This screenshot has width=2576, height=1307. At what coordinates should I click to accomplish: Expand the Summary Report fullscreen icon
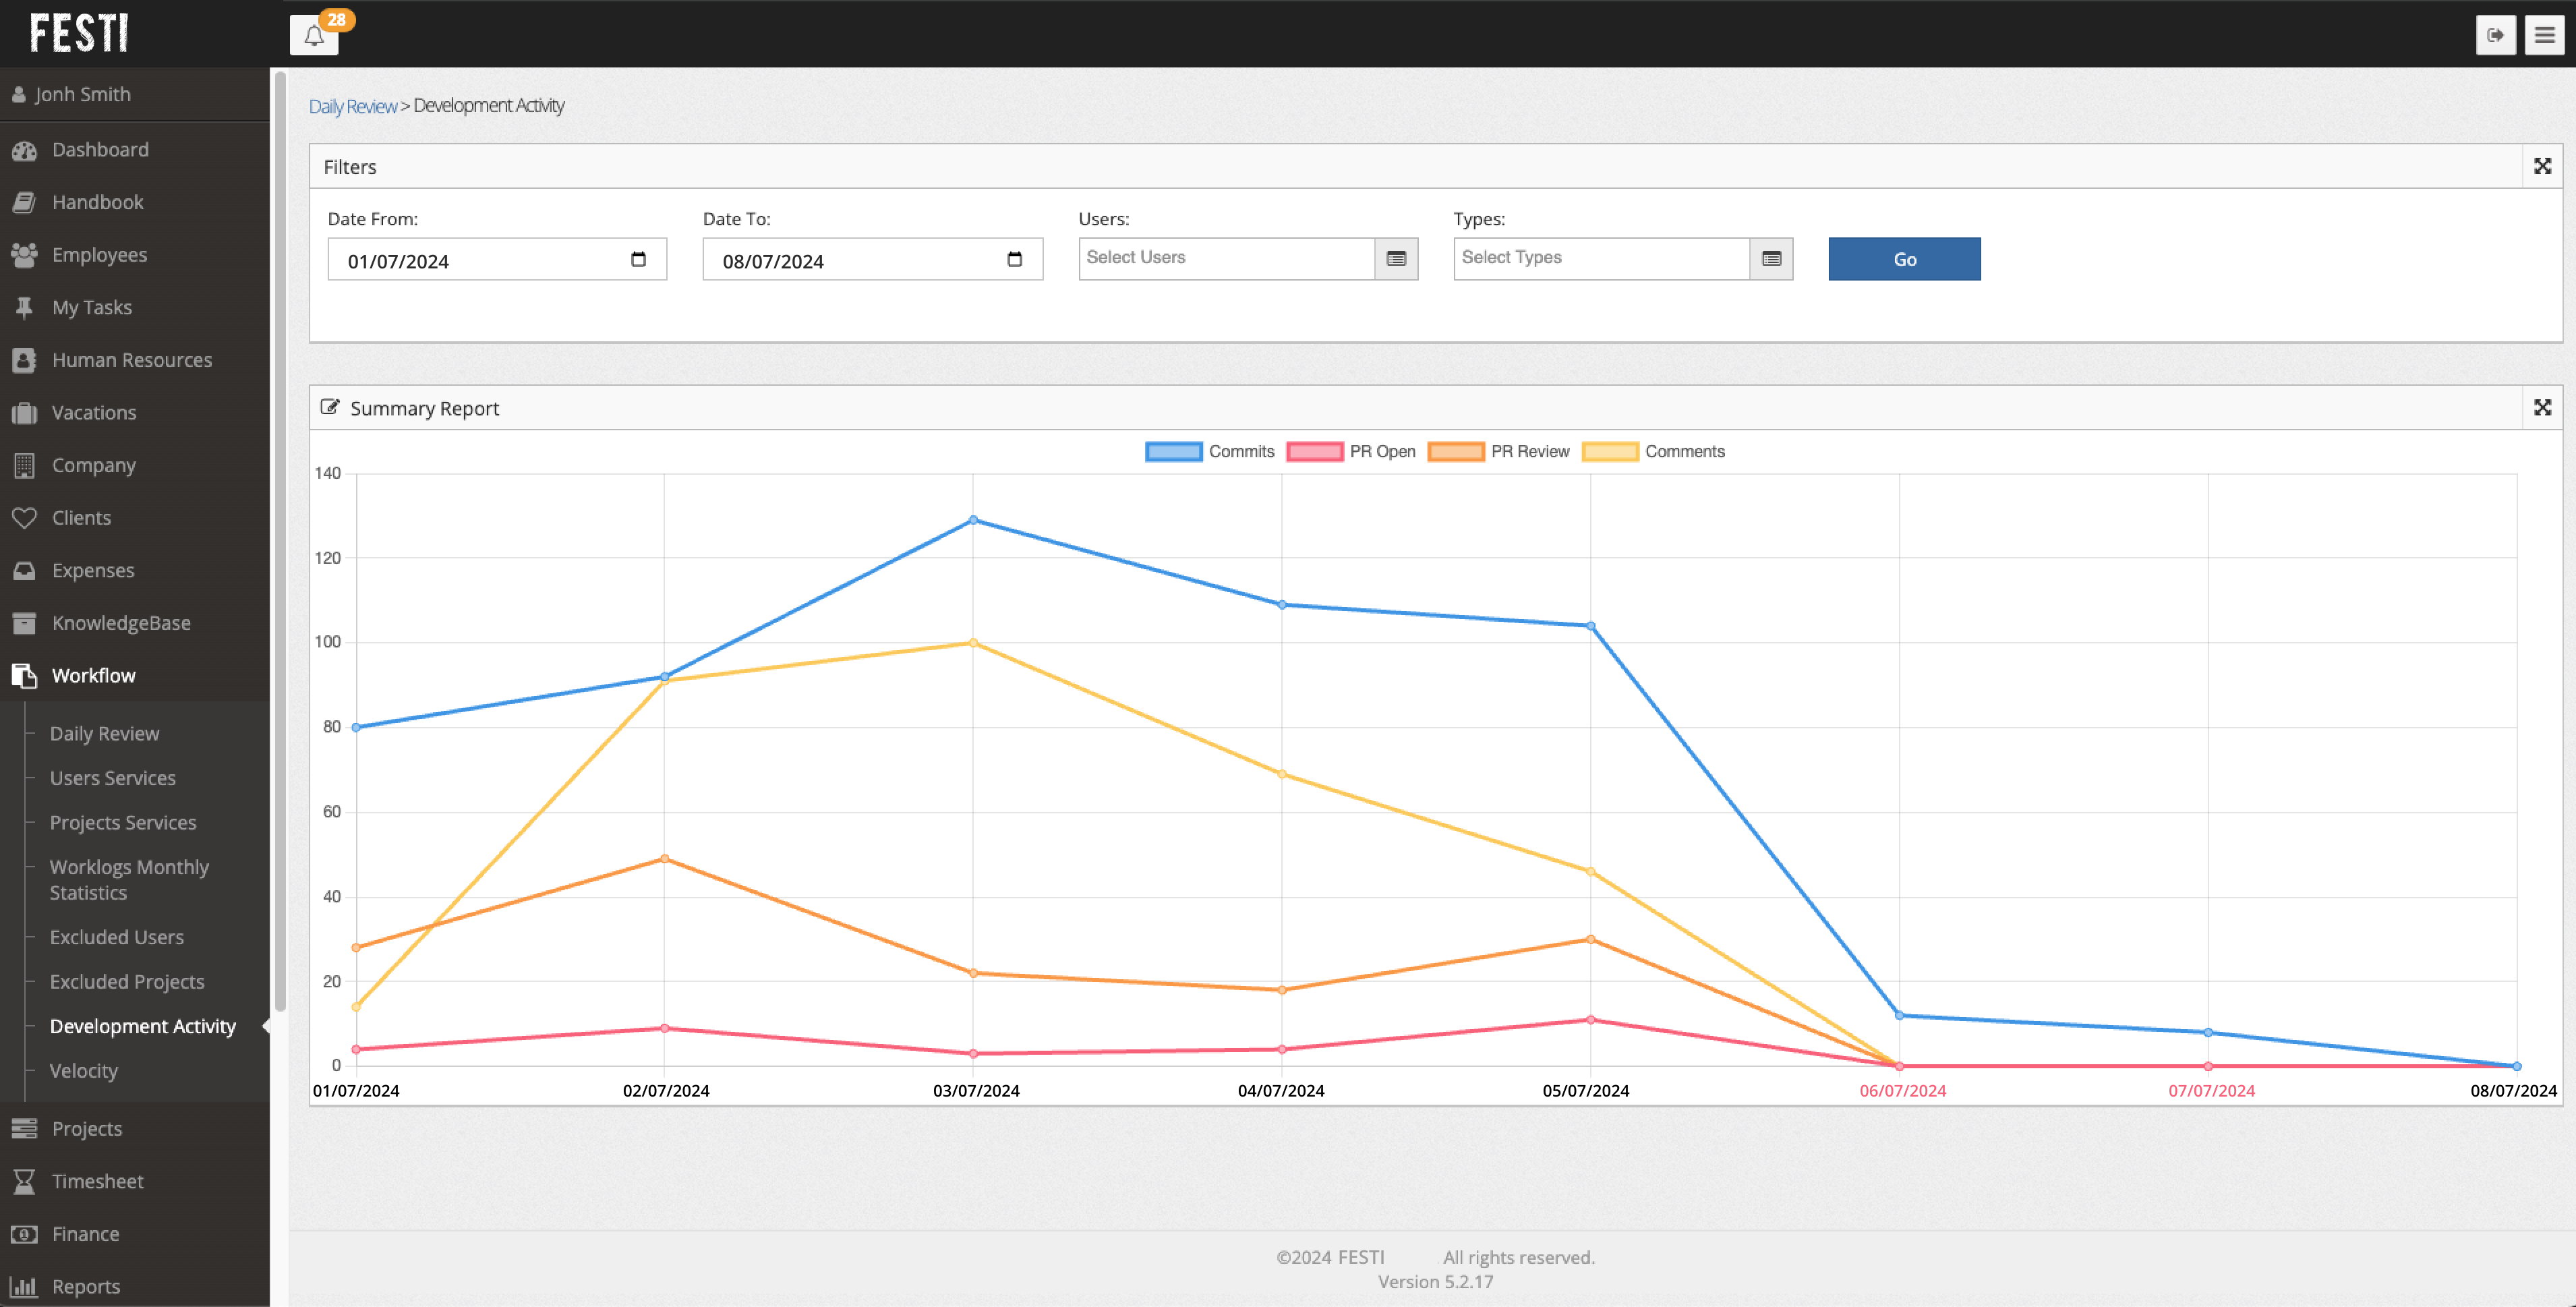(2542, 408)
